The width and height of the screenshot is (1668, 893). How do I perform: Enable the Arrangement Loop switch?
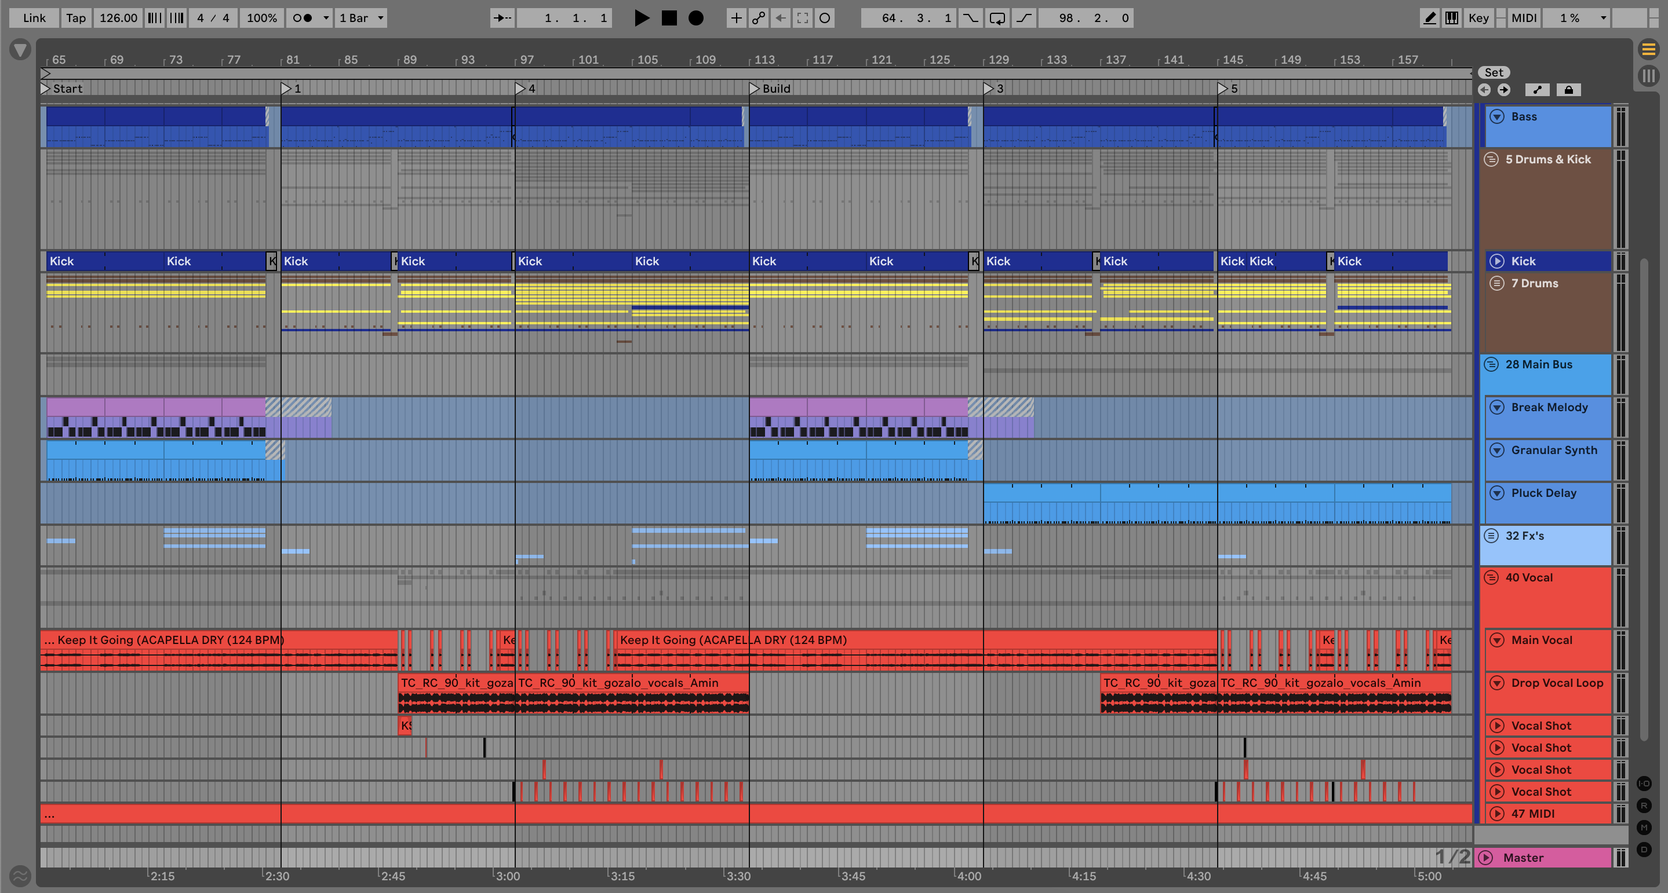997,18
